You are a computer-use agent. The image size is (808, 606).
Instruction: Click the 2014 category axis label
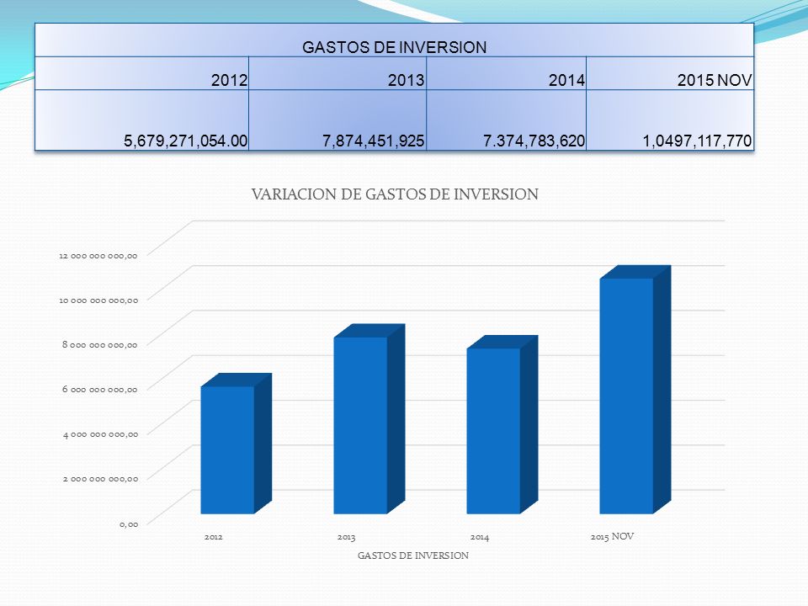(479, 537)
